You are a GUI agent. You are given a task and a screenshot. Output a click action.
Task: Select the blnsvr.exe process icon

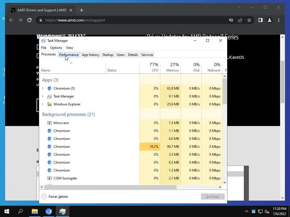49,123
